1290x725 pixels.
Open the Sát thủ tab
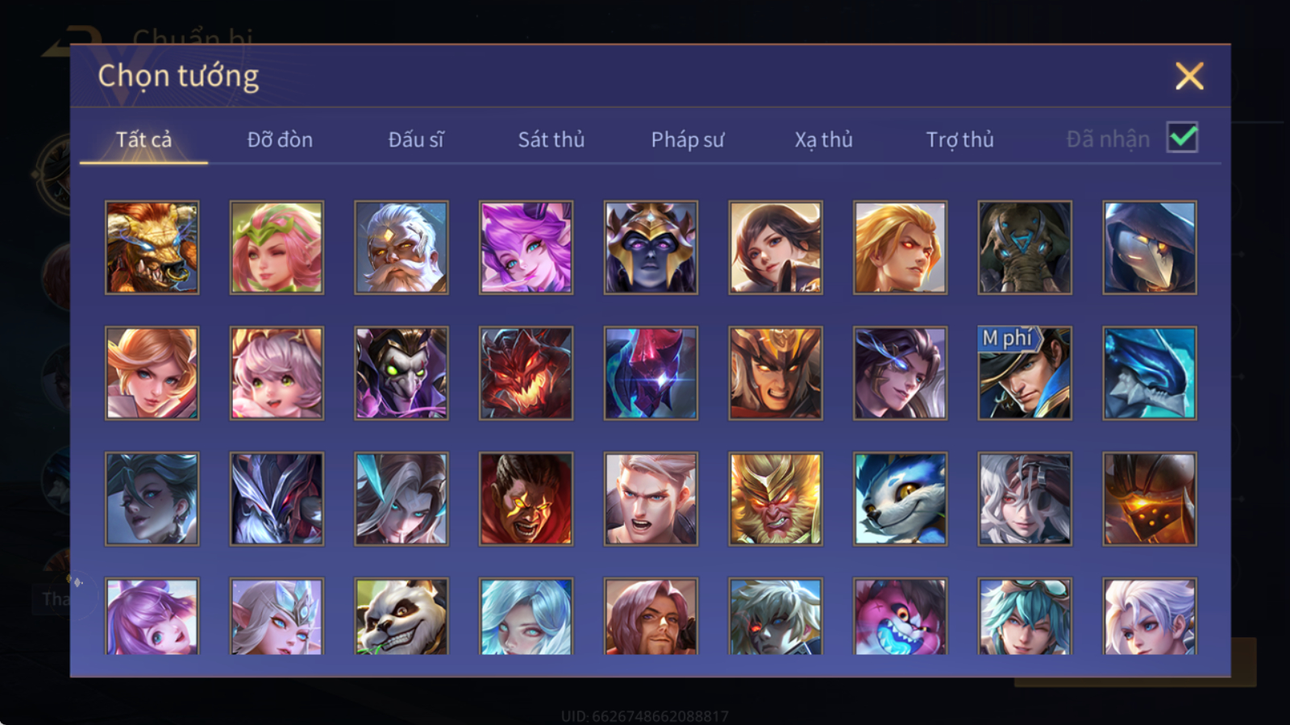pyautogui.click(x=551, y=139)
